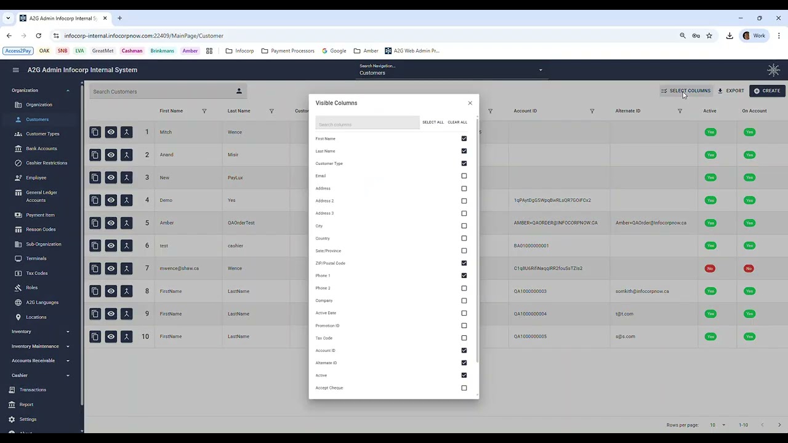Click the Report sidebar icon
788x443 pixels.
(12, 404)
